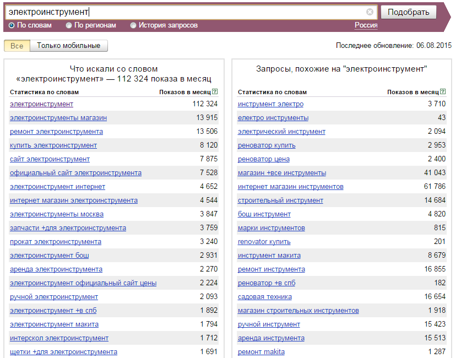This screenshot has width=461, height=358.
Task: Switch to the 'Все' tab
Action: 17,46
